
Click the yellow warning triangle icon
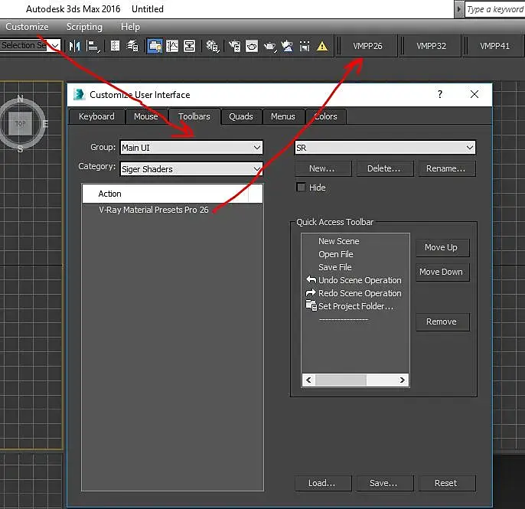coord(322,46)
